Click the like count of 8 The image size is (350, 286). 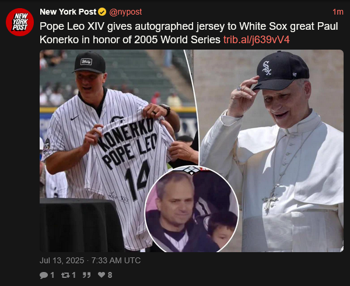(x=110, y=275)
